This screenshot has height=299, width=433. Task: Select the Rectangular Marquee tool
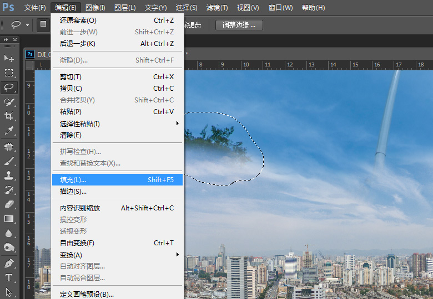pos(9,73)
